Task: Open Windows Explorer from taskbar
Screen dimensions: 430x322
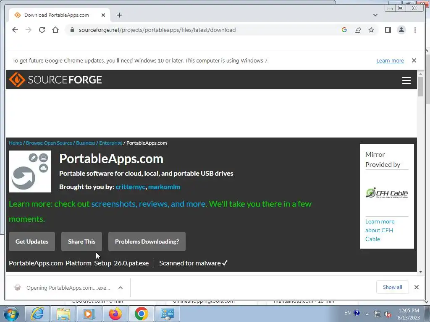Action: (63, 314)
